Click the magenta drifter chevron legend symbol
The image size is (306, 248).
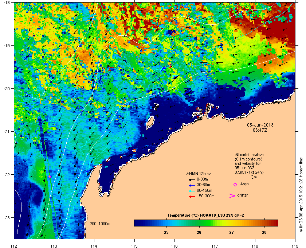(x=232, y=196)
